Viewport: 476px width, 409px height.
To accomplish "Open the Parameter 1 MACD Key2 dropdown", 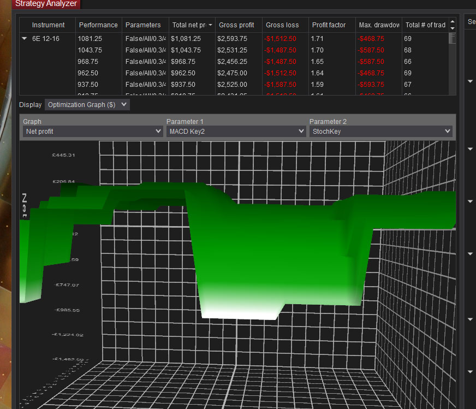I will click(x=236, y=132).
